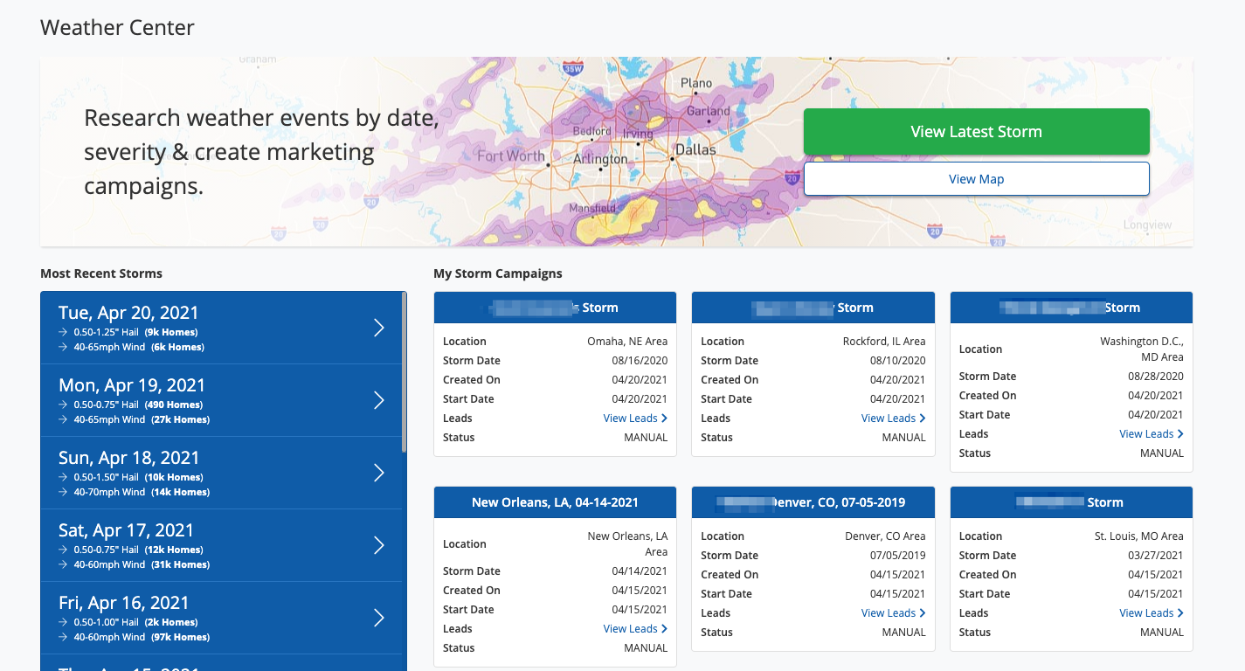
Task: Open the Fri, Apr 16, 2021 storm arrow
Action: pyautogui.click(x=379, y=618)
